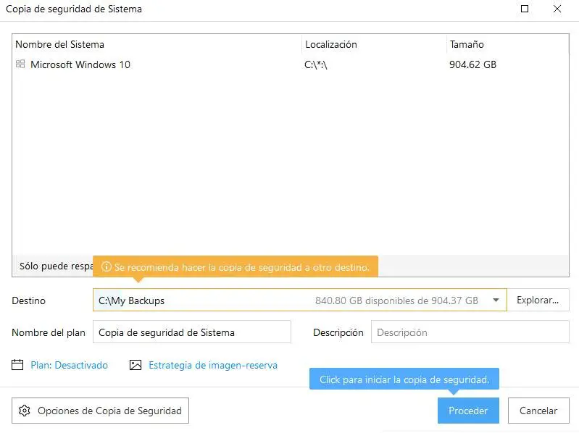The image size is (579, 433).
Task: Sort by the Nombre del Sistema column header
Action: [60, 44]
